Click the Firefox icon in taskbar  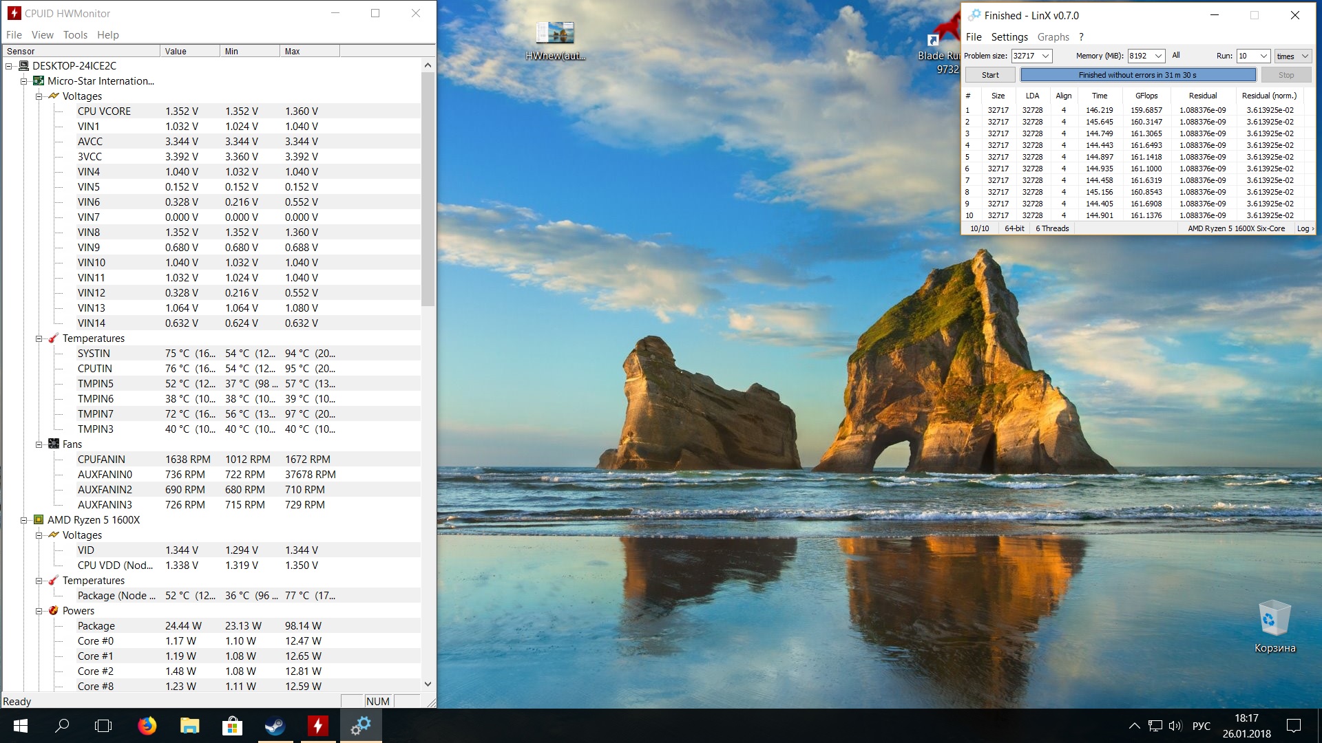coord(147,726)
